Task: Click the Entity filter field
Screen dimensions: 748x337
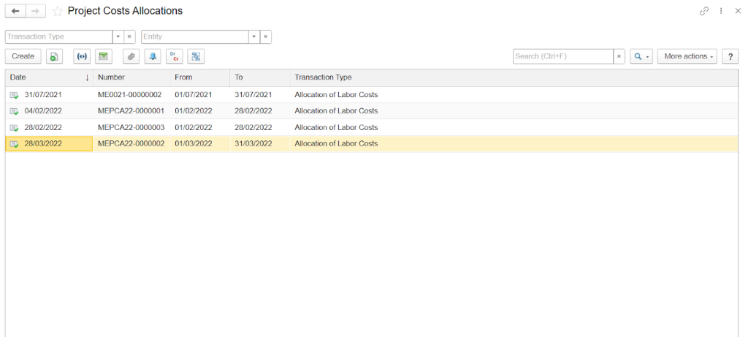Action: point(194,37)
